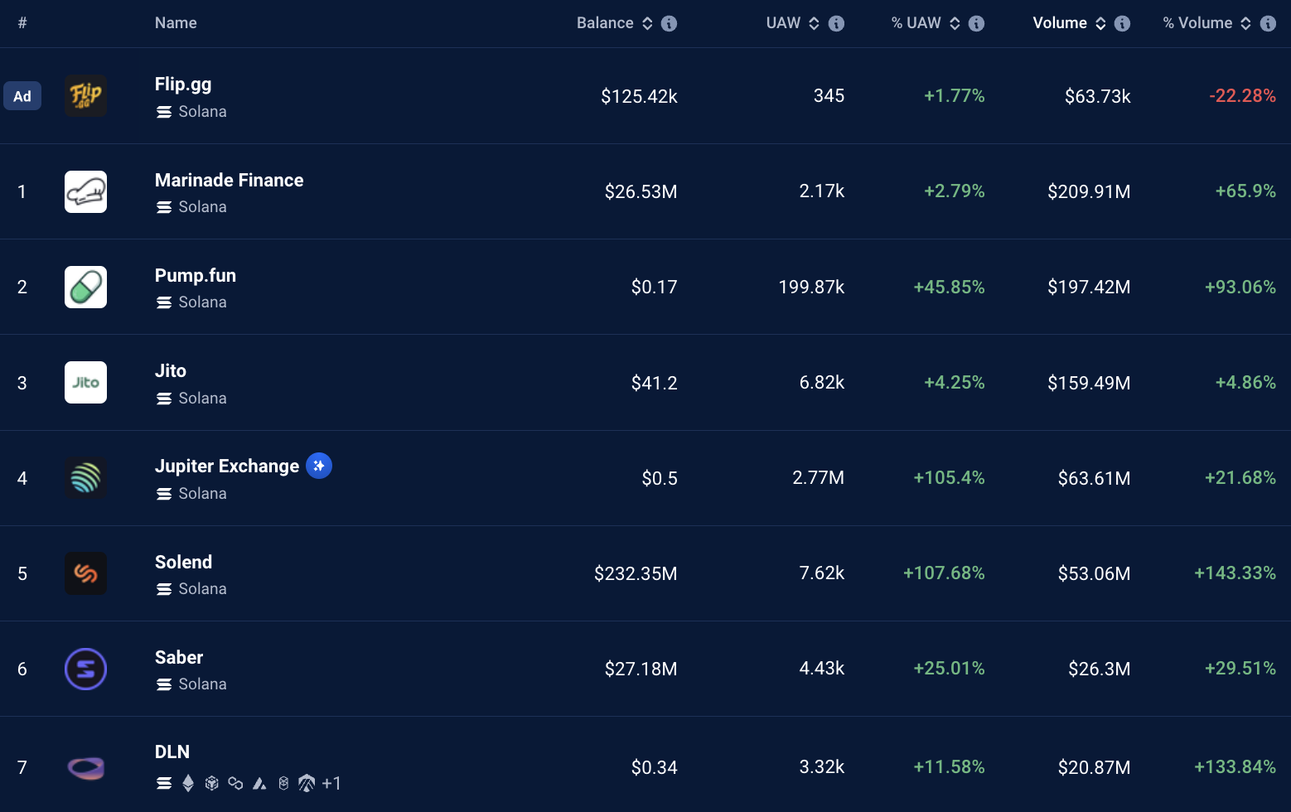Click the Flip.gg logo icon
Image resolution: width=1291 pixels, height=812 pixels.
[86, 96]
